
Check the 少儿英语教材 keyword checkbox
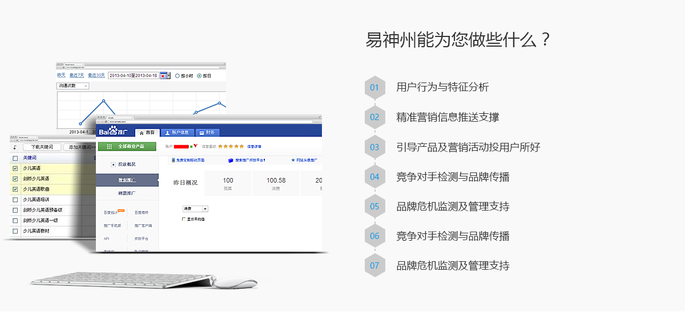pyautogui.click(x=15, y=231)
